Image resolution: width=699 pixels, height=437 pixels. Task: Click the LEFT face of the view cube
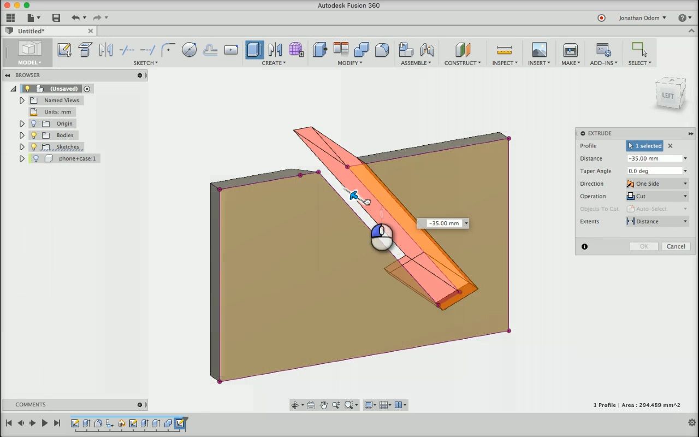tap(668, 96)
